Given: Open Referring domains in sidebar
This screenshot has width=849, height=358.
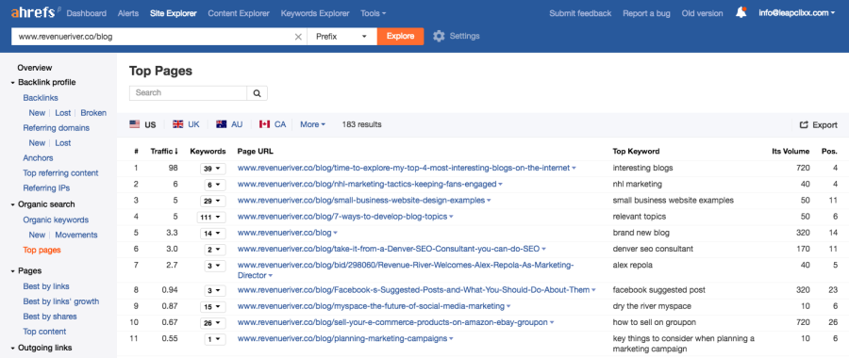Looking at the screenshot, I should pyautogui.click(x=57, y=128).
